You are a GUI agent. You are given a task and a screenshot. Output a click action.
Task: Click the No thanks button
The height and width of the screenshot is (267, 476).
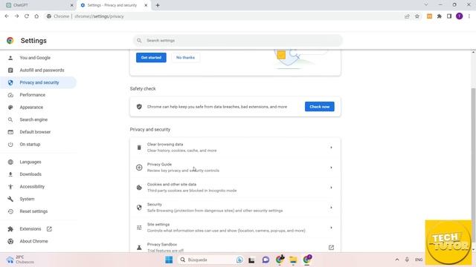(185, 58)
